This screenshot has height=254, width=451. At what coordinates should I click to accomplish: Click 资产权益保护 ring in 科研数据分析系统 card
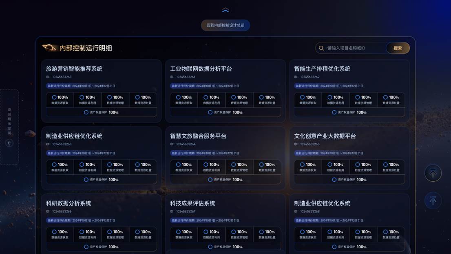click(x=86, y=247)
